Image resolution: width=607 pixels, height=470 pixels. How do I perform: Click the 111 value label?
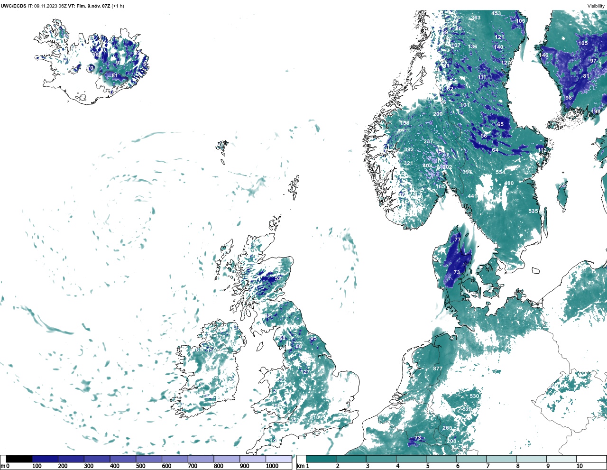point(482,77)
